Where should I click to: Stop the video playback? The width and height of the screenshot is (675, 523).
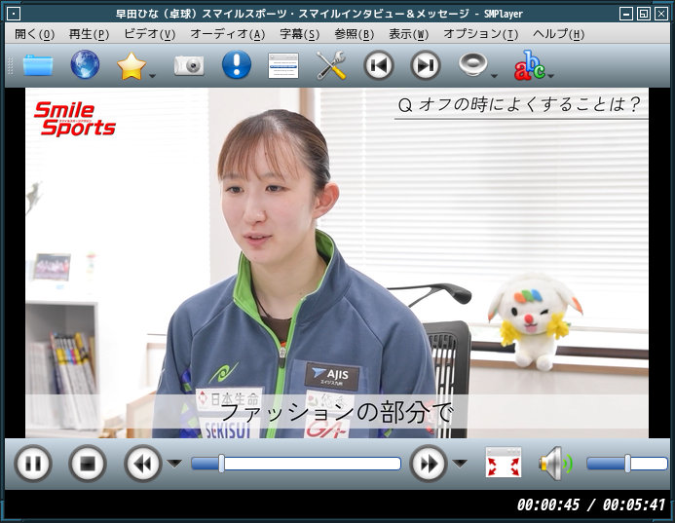(x=88, y=464)
